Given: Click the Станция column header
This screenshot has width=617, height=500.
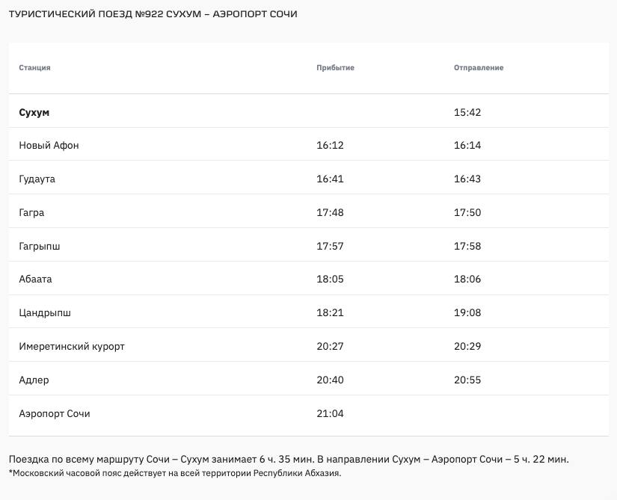Looking at the screenshot, I should (x=35, y=68).
